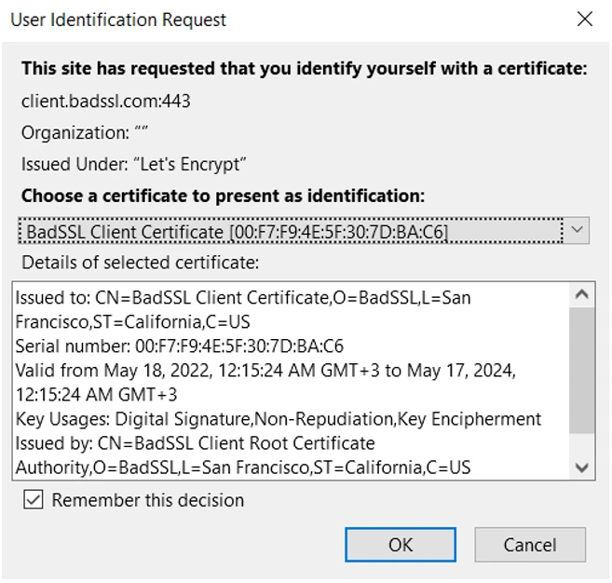The height and width of the screenshot is (583, 612).
Task: Click 'Details of selected certificate' label
Action: point(140,262)
